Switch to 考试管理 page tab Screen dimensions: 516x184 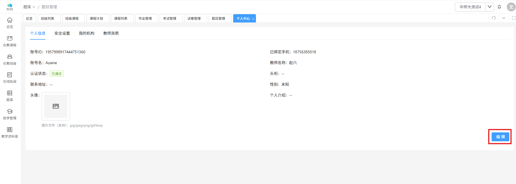click(x=170, y=19)
